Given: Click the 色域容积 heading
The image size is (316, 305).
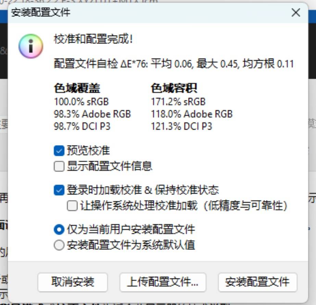Looking at the screenshot, I should pos(174,88).
